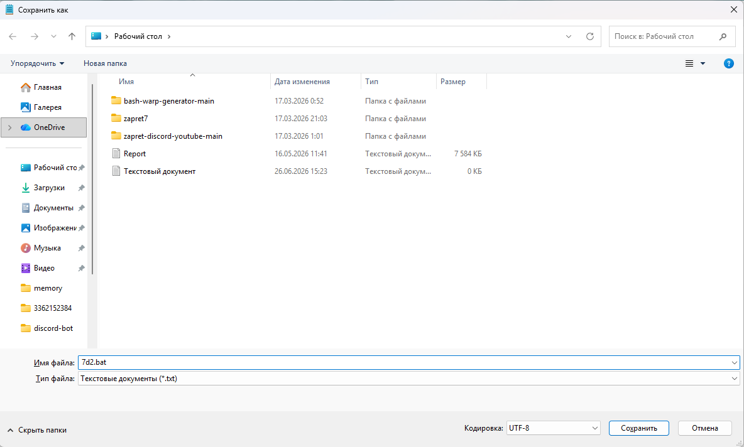Click the magnifier search icon
This screenshot has width=744, height=447.
[723, 36]
